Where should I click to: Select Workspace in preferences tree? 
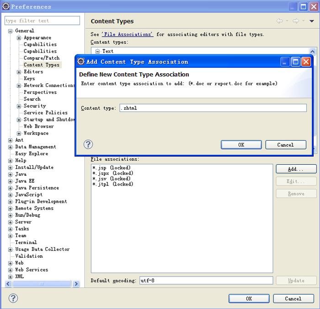point(36,133)
